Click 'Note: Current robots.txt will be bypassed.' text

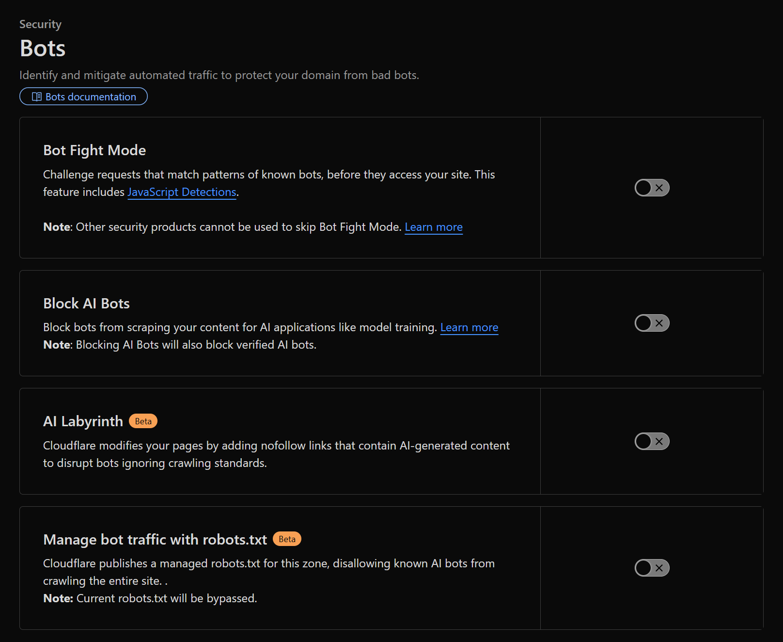(x=150, y=598)
